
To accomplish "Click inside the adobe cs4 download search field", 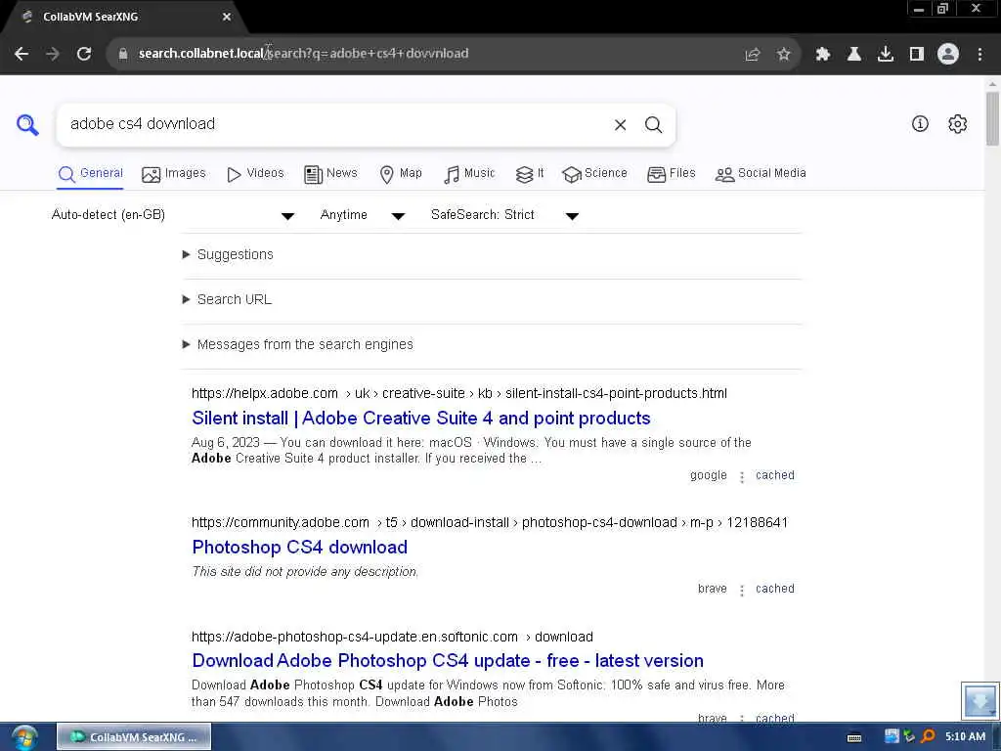I will [x=332, y=124].
